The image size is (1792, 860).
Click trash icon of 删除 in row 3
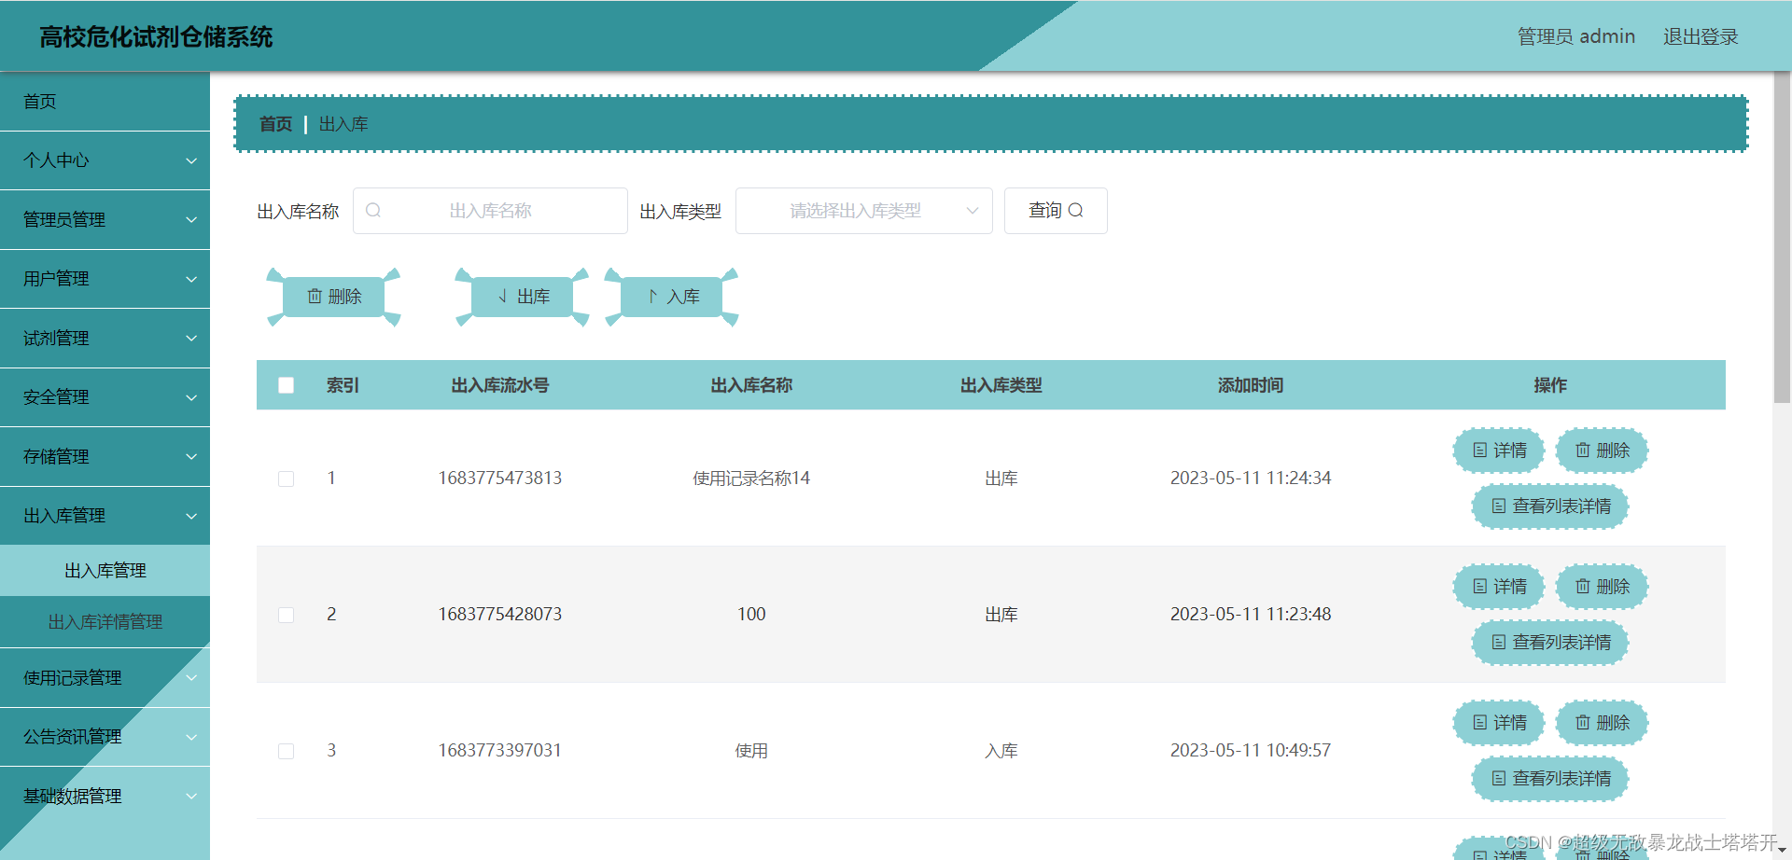1583,723
